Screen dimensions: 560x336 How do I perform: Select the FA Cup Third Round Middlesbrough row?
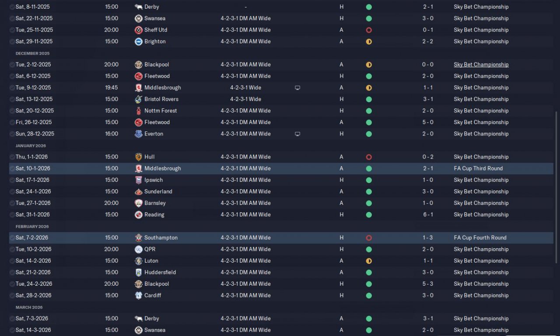point(281,168)
